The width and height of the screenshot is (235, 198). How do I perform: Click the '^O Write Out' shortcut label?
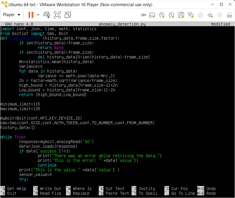pos(47,189)
